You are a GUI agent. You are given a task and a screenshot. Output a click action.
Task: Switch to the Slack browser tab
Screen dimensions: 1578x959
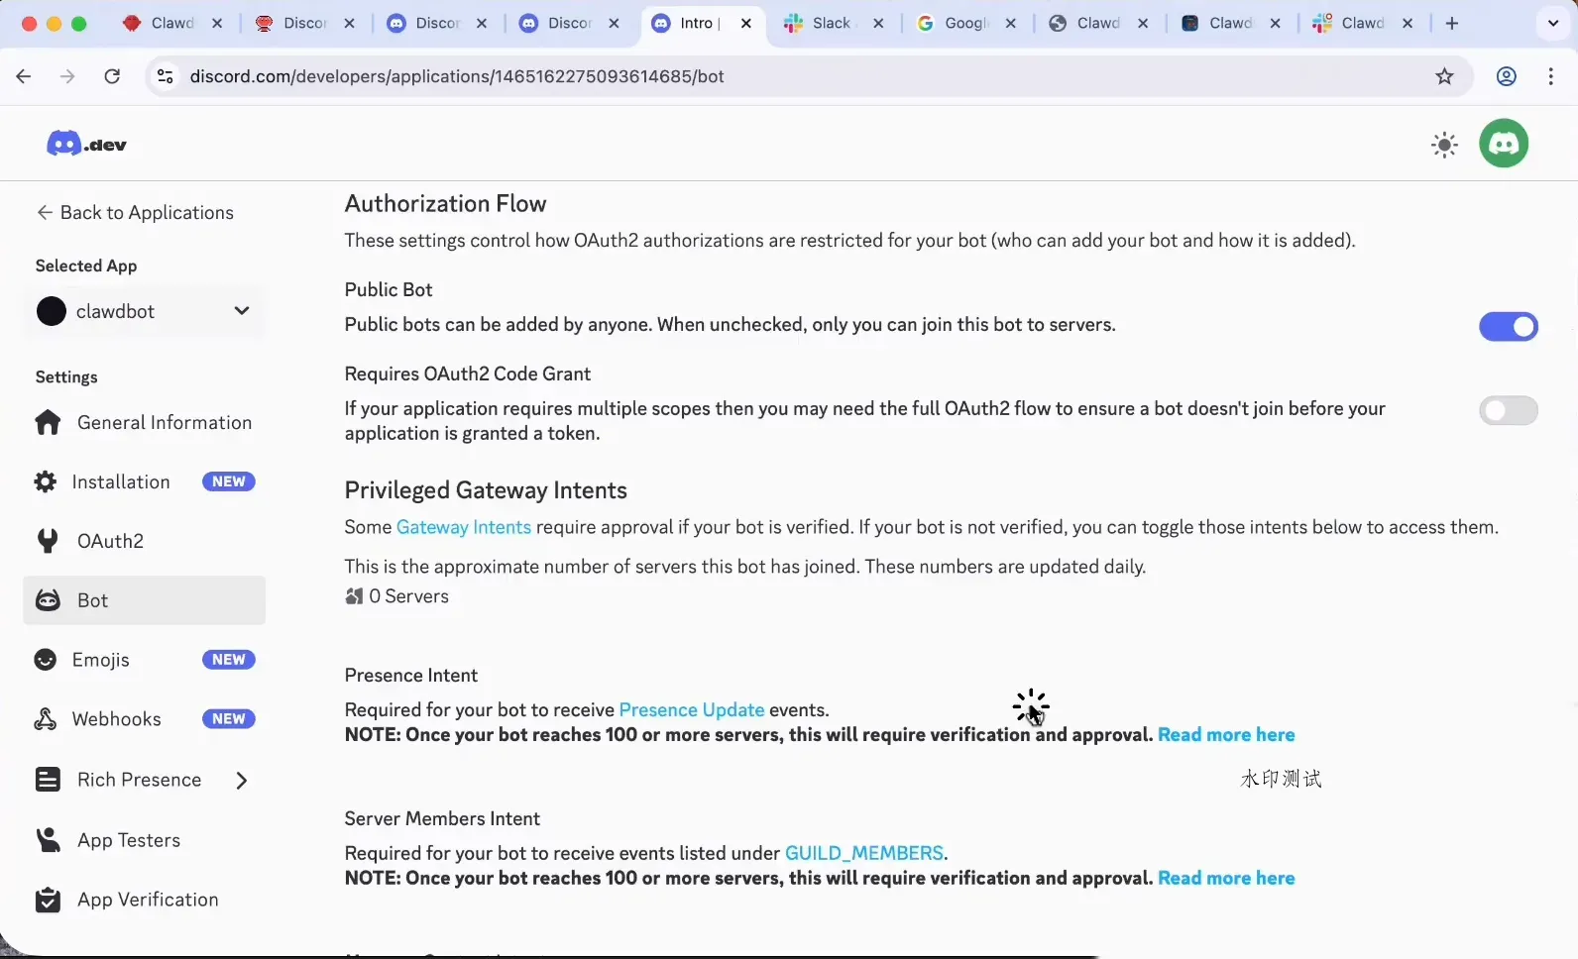coord(831,23)
